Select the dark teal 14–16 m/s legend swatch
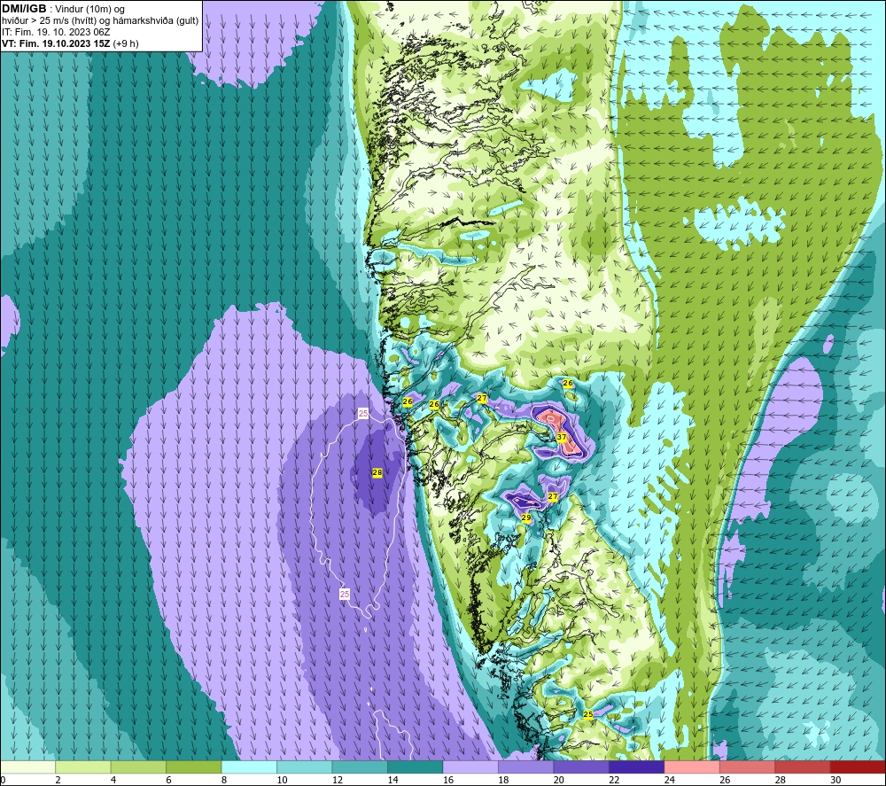The width and height of the screenshot is (886, 786). [x=416, y=767]
